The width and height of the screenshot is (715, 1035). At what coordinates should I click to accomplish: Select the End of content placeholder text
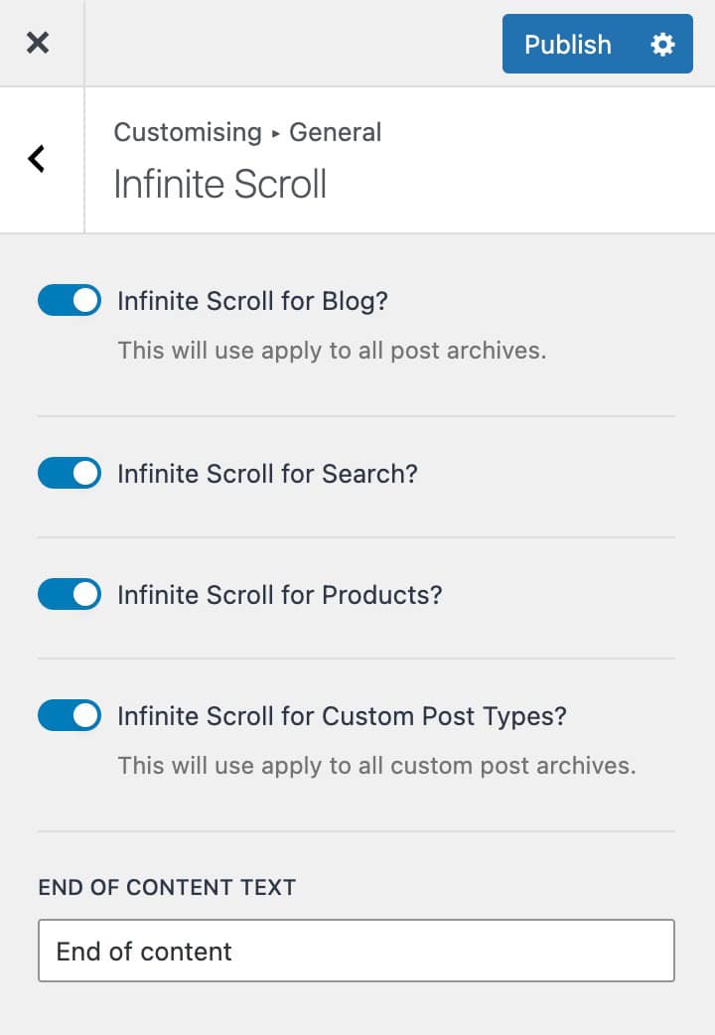click(142, 951)
